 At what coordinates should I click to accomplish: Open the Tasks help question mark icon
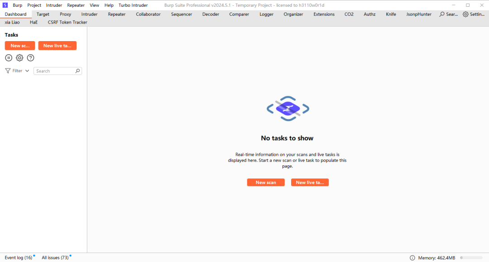pyautogui.click(x=31, y=58)
